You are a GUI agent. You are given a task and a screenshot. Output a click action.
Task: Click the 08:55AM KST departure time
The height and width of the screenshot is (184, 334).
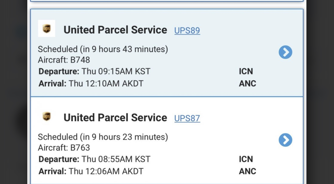point(116,159)
